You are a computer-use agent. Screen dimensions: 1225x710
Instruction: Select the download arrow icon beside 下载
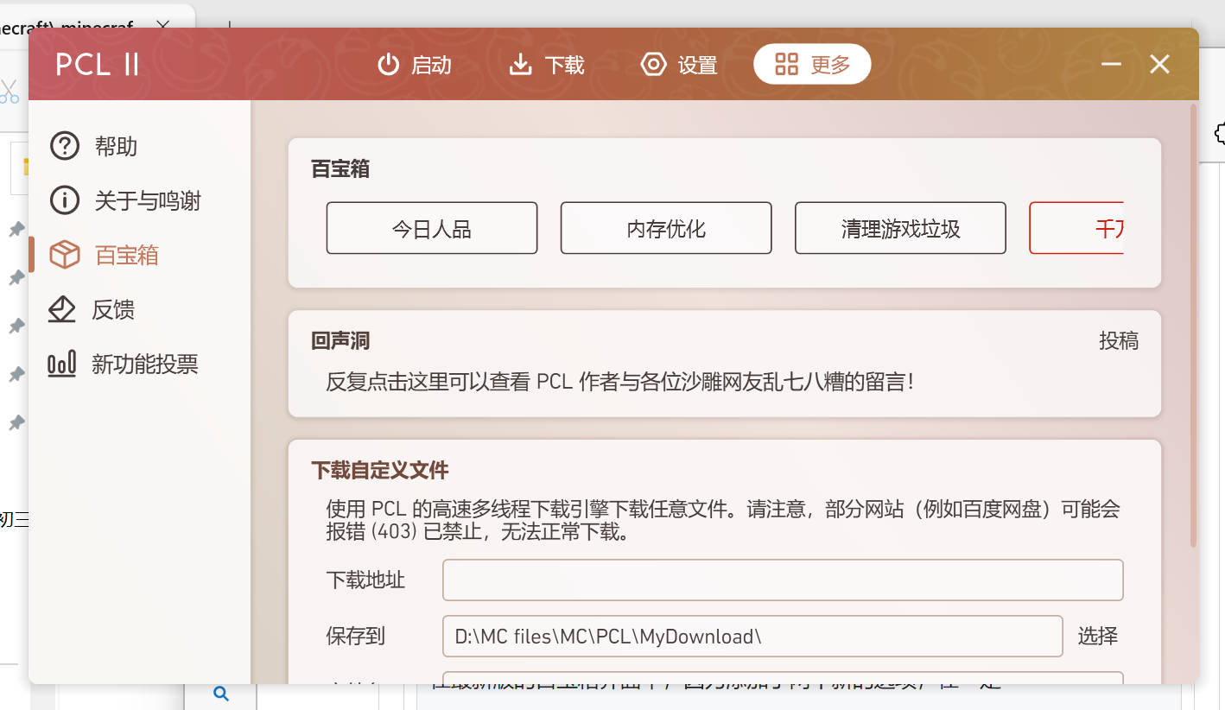520,64
